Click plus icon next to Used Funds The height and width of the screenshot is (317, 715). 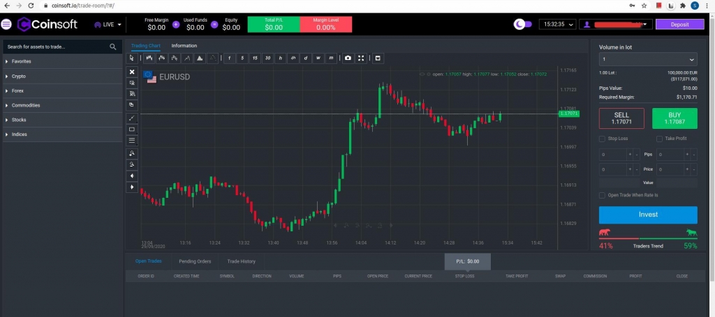coord(176,24)
